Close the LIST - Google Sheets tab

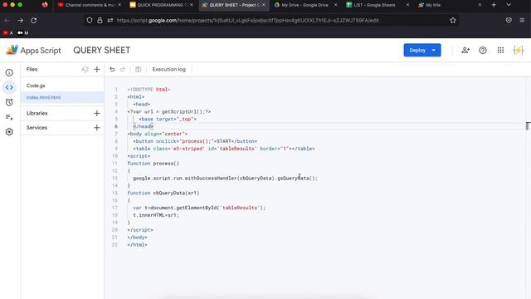coord(407,5)
